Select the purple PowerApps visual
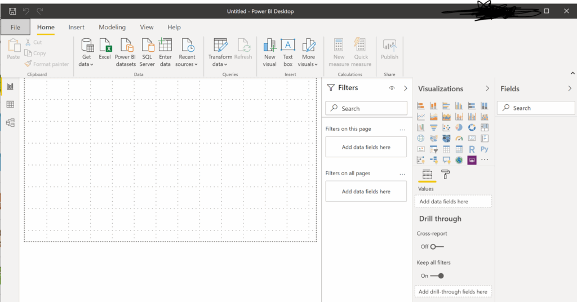 (472, 160)
